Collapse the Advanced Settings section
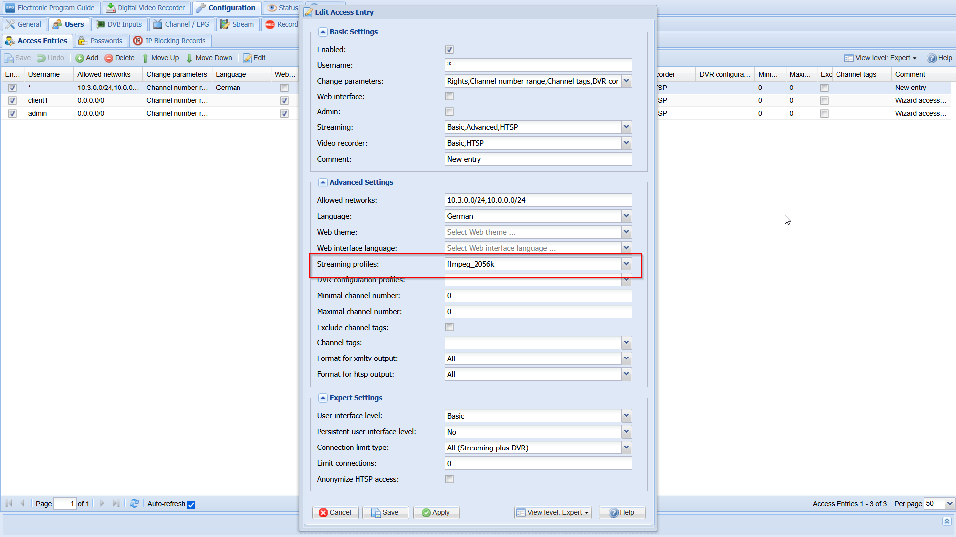 point(323,182)
